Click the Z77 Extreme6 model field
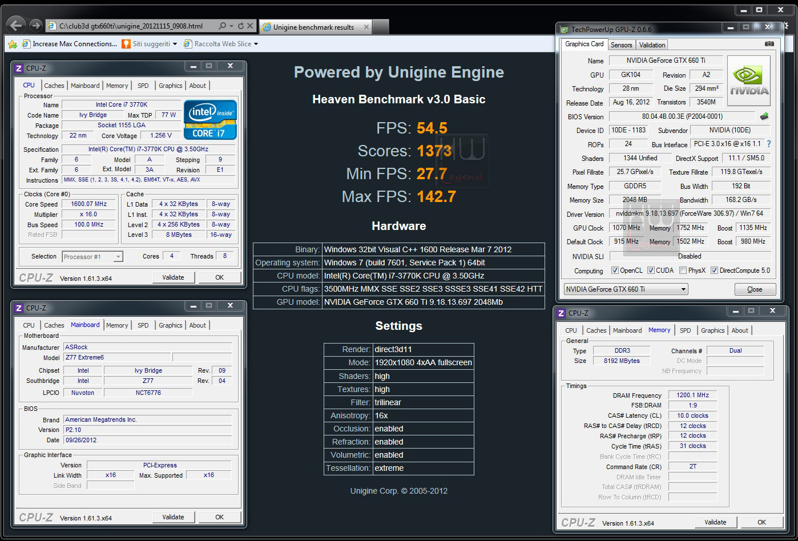The image size is (798, 541). click(x=116, y=357)
